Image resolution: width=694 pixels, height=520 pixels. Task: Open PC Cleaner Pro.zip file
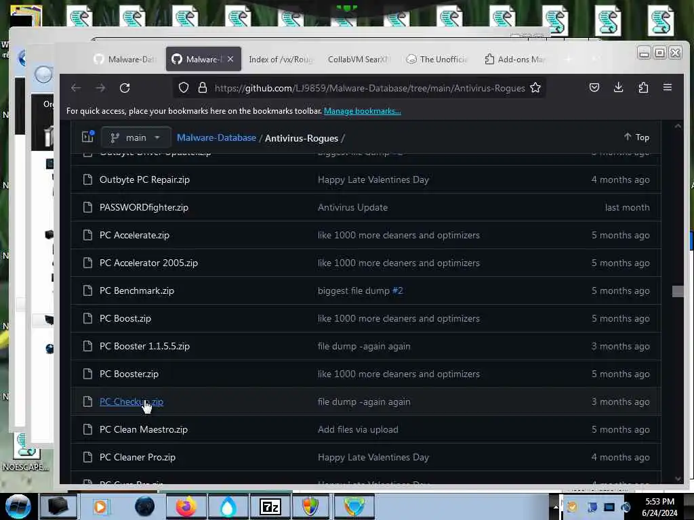coord(137,457)
